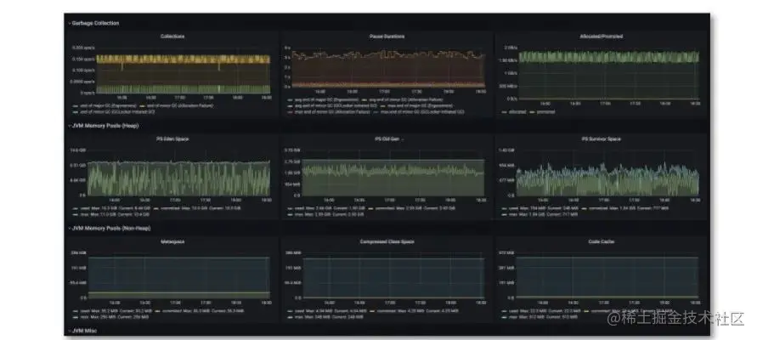Click inside the Collections graph area
The height and width of the screenshot is (340, 757).
point(184,70)
